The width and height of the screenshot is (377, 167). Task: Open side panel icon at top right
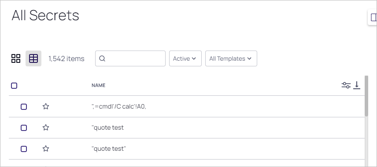[x=373, y=17]
